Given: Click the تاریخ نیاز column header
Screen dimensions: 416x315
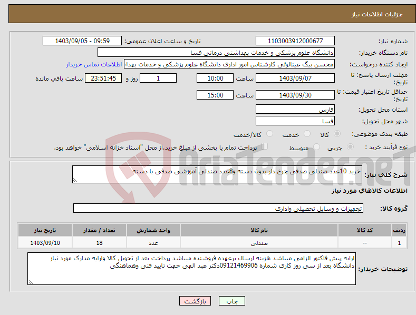Looking at the screenshot, I should coord(45,230).
